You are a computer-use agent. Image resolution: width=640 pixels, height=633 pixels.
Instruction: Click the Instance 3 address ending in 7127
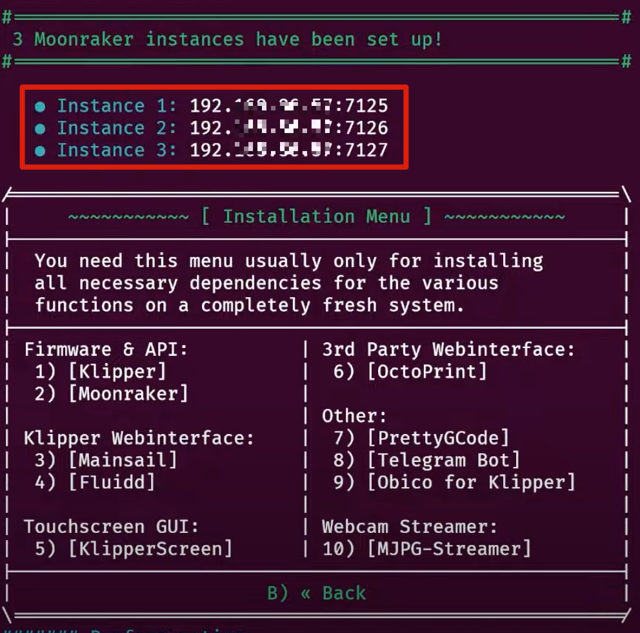[x=288, y=150]
